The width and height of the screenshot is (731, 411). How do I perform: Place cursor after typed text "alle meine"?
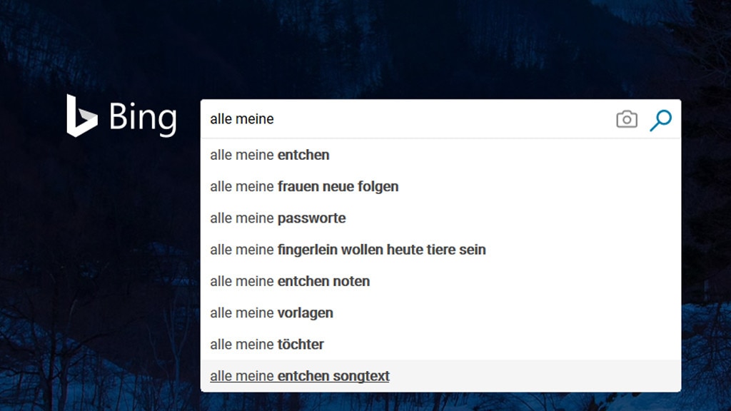[275, 119]
